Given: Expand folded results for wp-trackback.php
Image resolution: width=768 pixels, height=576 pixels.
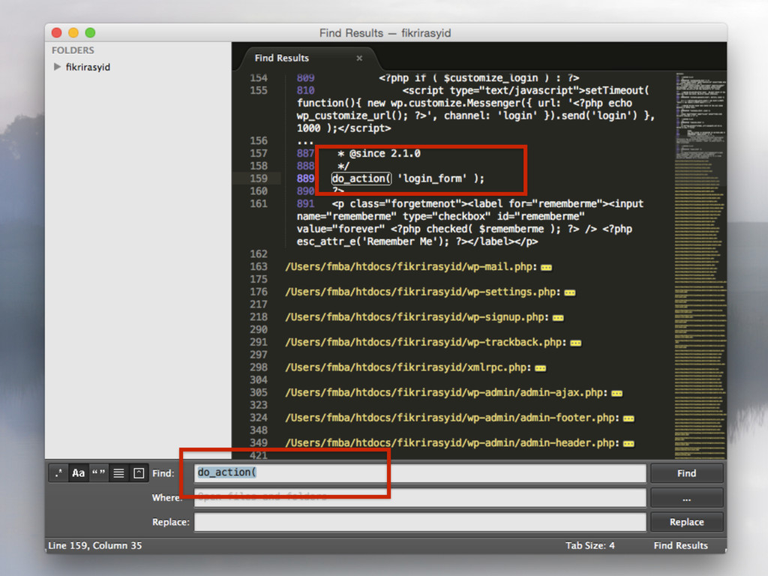Looking at the screenshot, I should point(575,343).
